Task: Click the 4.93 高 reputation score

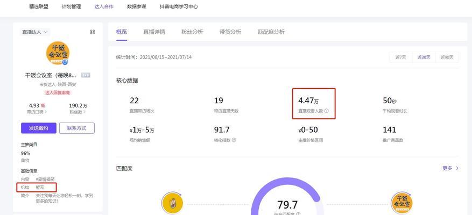Action: pyautogui.click(x=37, y=105)
